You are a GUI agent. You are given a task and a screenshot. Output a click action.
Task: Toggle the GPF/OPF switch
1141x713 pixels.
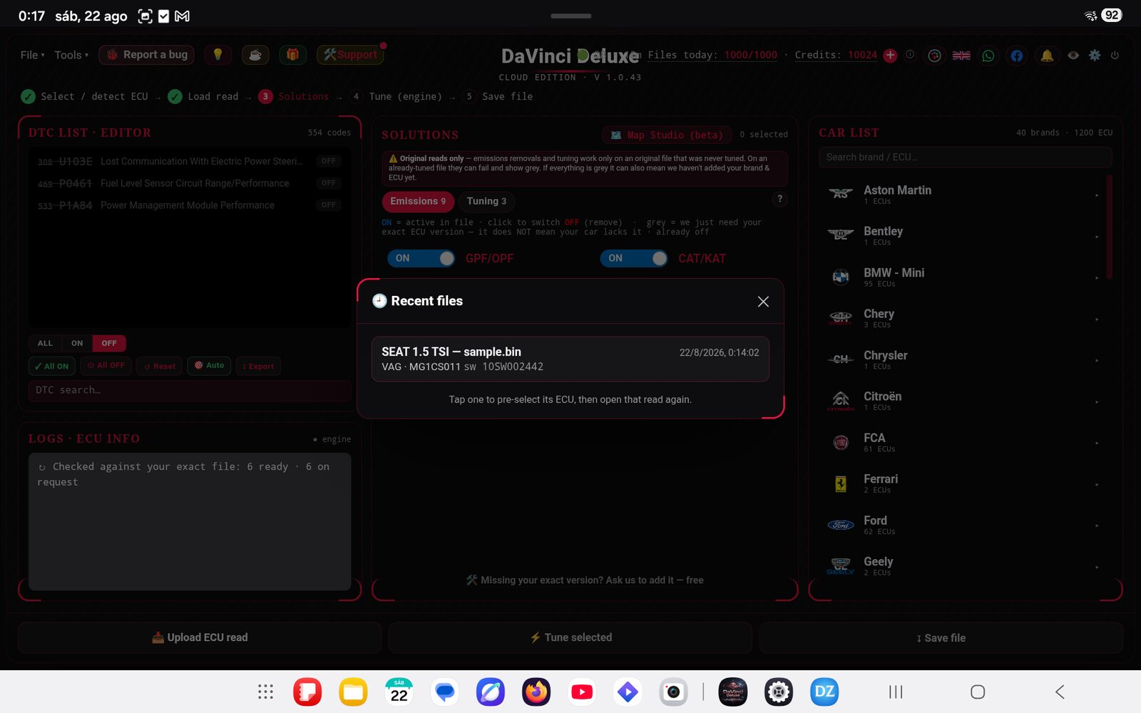tap(421, 258)
